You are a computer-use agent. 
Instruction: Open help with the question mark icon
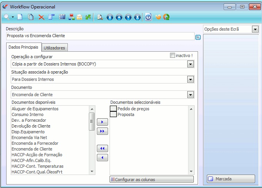148,17
